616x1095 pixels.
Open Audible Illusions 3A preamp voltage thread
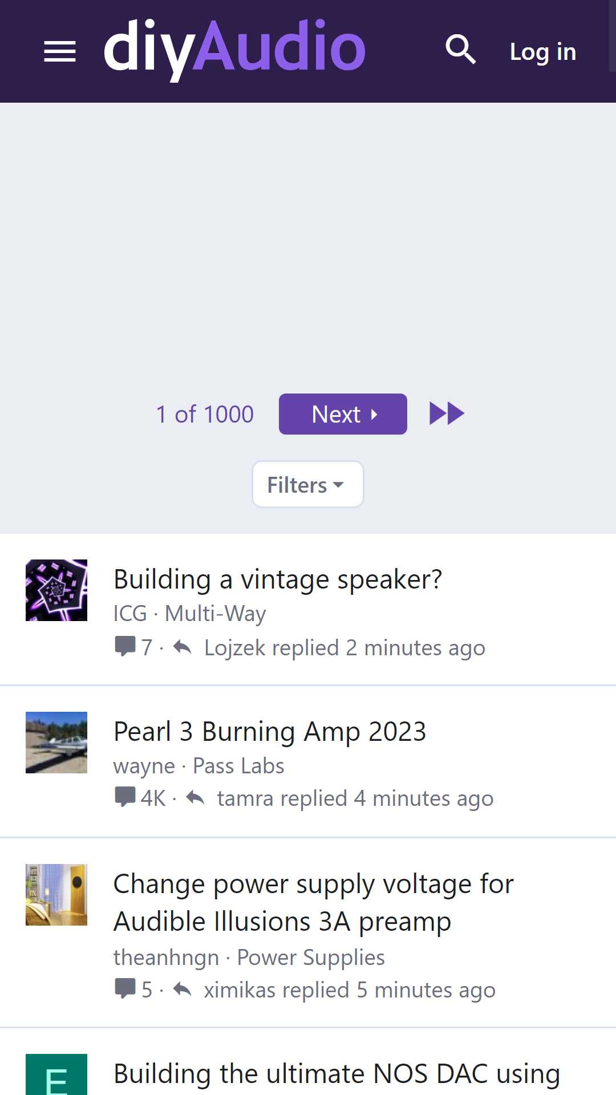(314, 902)
